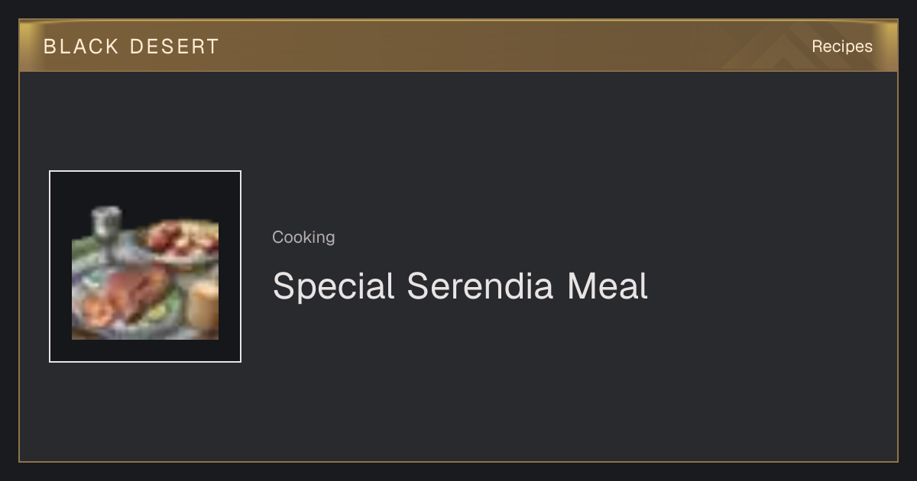The width and height of the screenshot is (917, 481).
Task: Open the Special Serendia Meal food thumbnail
Action: pos(145,266)
